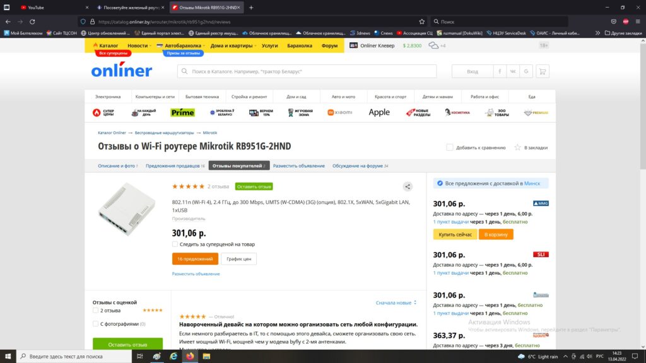646x363 pixels.
Task: Expand the 'Новости' menu in top bar
Action: pos(139,45)
